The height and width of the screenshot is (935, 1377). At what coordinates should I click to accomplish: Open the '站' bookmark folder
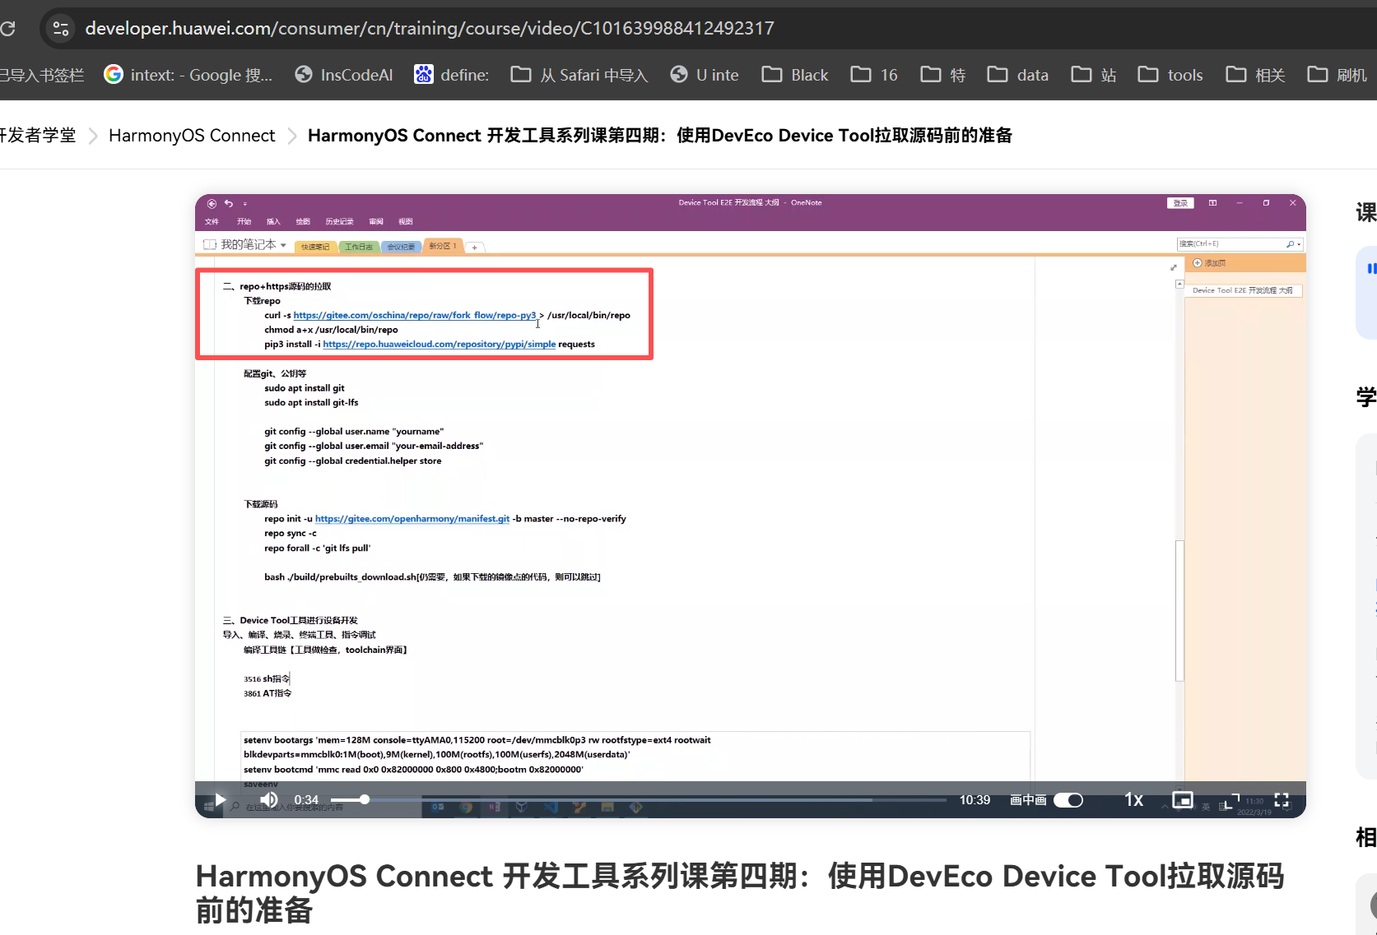(1094, 75)
